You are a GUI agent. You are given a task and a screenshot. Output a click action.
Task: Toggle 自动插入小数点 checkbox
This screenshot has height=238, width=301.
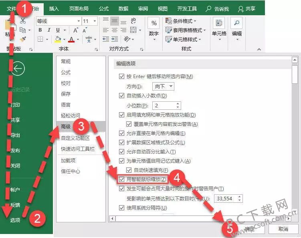[x=121, y=95]
